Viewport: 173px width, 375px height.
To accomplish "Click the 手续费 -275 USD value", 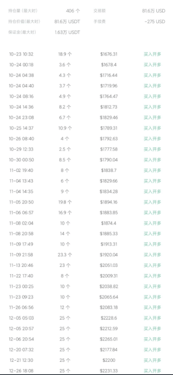I will (155, 22).
